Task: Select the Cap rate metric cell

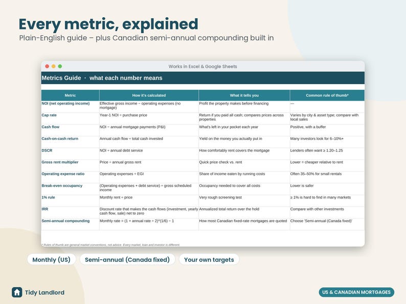Action: (x=70, y=118)
